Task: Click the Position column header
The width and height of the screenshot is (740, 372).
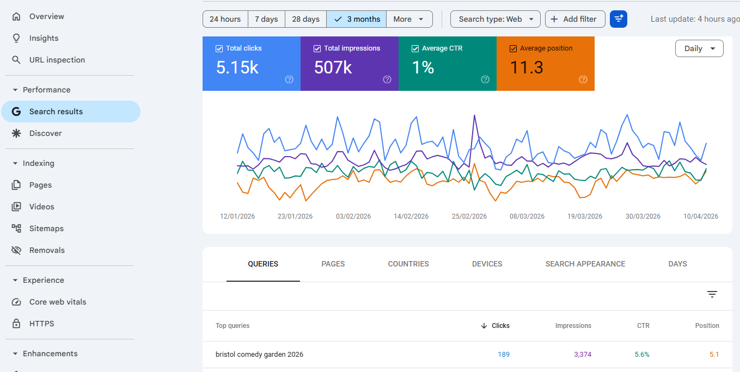Action: [707, 326]
